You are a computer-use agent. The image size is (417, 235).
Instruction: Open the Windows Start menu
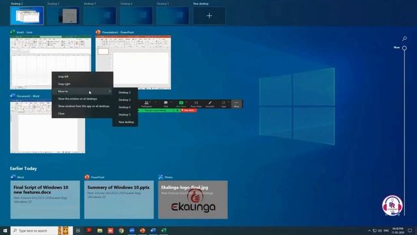click(x=5, y=230)
